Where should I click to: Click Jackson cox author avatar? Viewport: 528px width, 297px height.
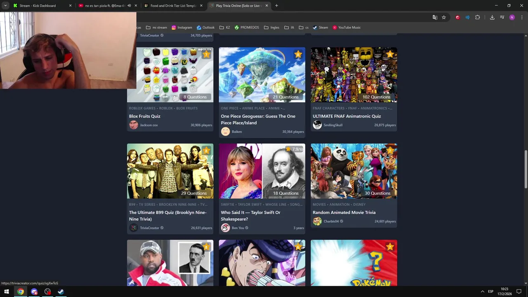pos(133,125)
